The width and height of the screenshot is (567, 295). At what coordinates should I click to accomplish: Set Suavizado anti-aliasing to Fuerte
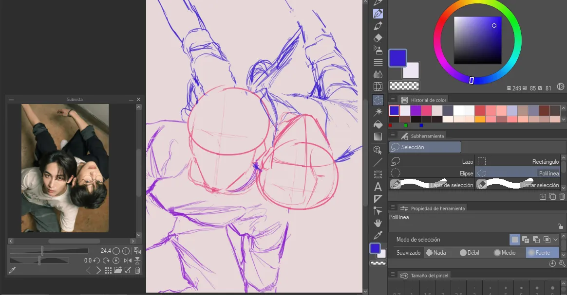(x=543, y=253)
